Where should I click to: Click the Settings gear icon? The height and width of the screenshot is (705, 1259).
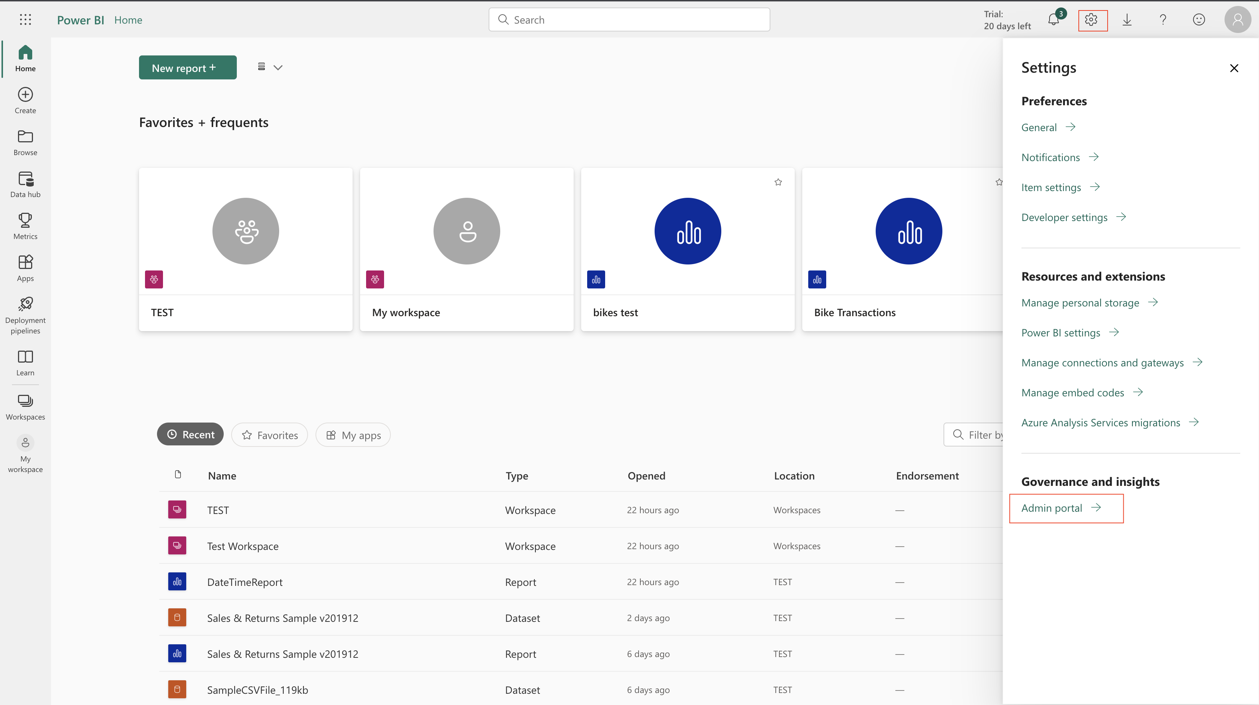click(1091, 19)
